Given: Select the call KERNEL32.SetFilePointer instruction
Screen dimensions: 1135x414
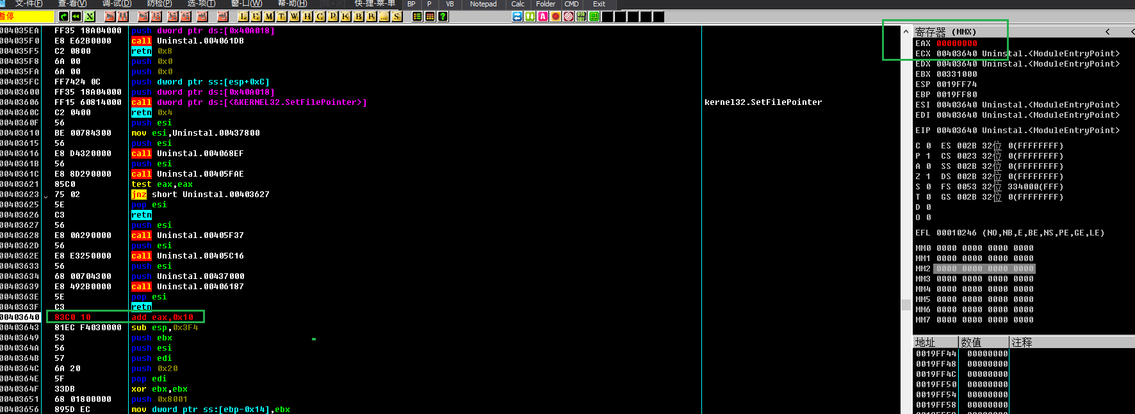Looking at the screenshot, I should coord(249,102).
